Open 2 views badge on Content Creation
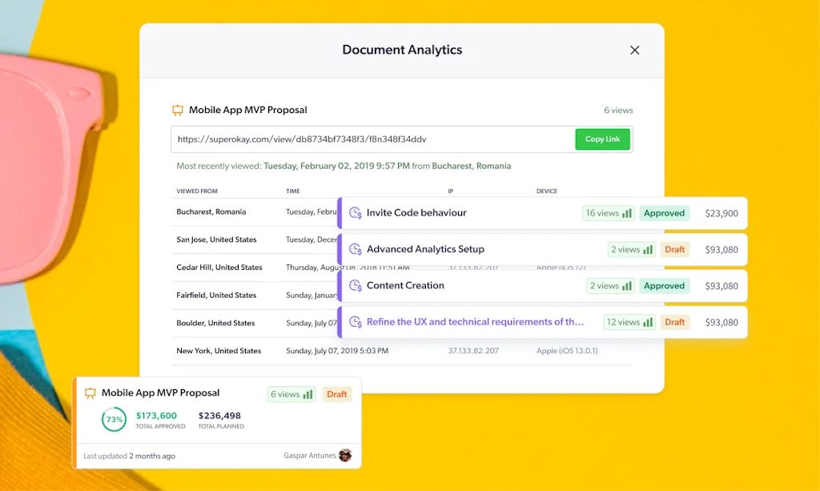 point(610,286)
